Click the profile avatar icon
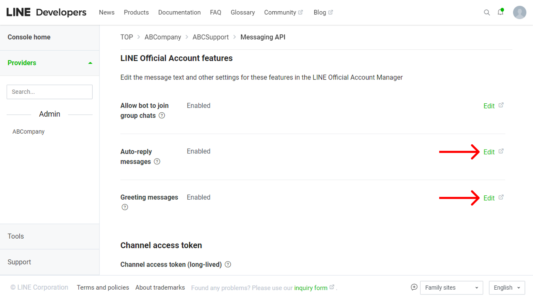 [519, 12]
